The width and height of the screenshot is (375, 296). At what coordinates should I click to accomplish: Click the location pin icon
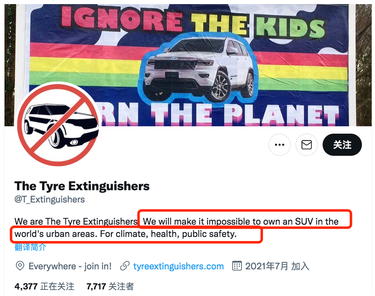point(20,266)
